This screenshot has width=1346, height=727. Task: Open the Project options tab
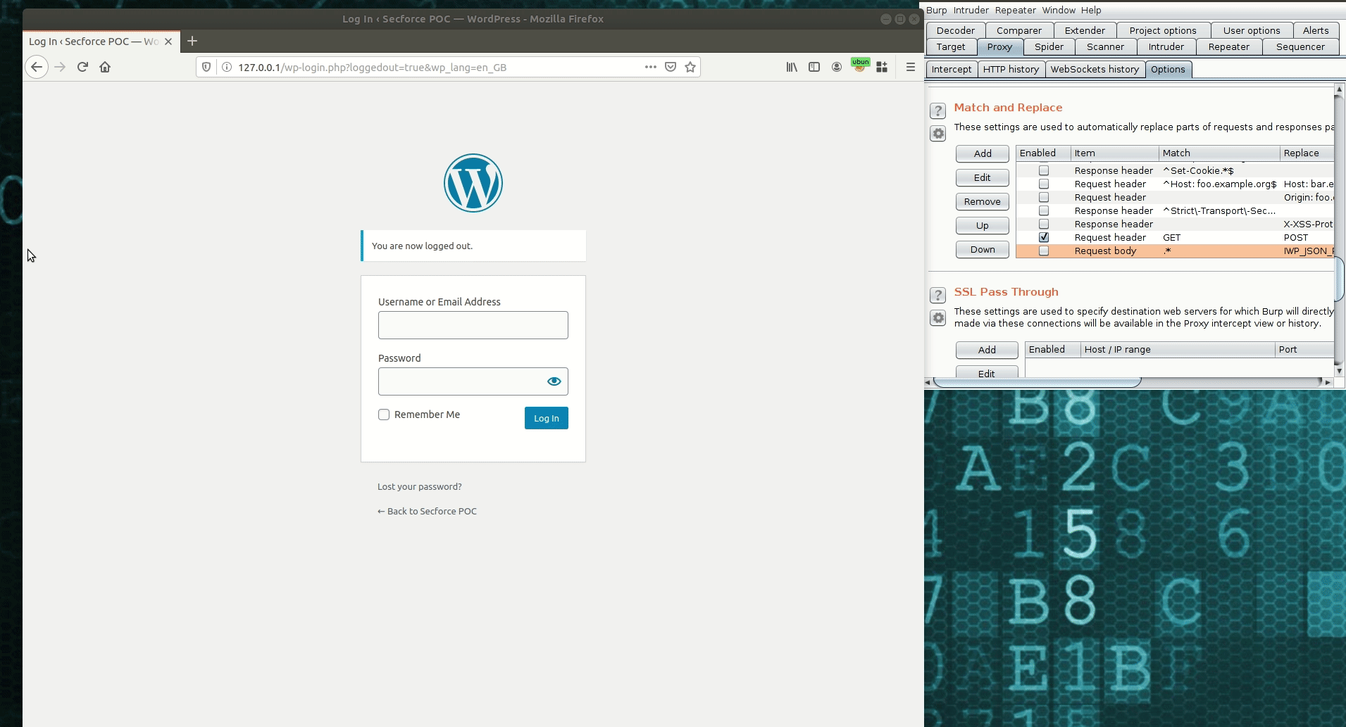[x=1163, y=30]
